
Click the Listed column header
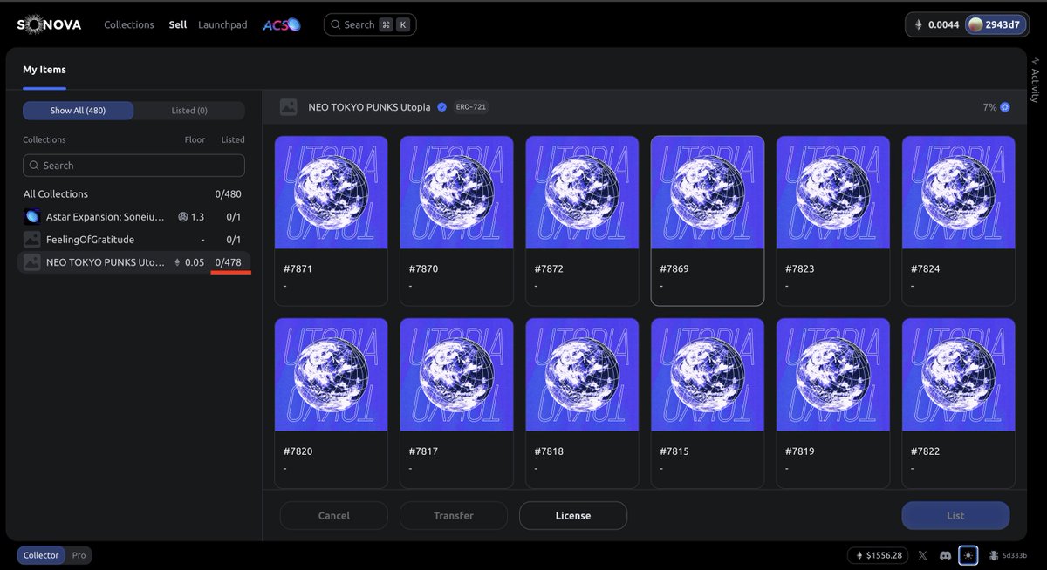[x=233, y=139]
